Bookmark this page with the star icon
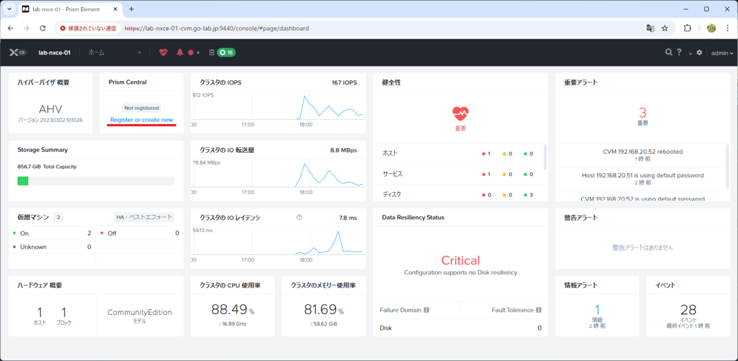This screenshot has height=361, width=738. point(665,28)
